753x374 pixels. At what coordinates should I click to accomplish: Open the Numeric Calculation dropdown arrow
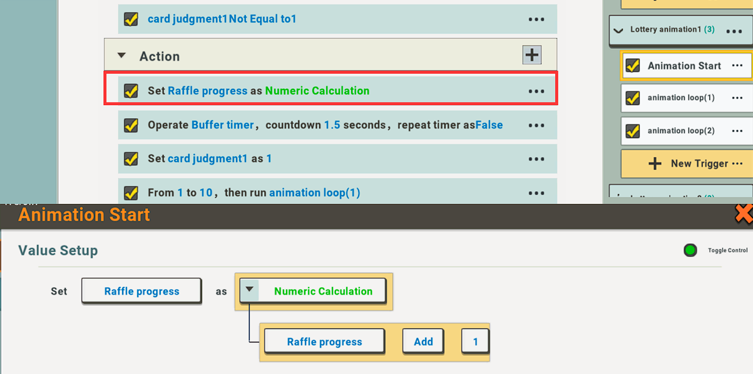pos(250,290)
